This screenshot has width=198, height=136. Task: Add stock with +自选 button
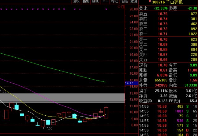124,1
